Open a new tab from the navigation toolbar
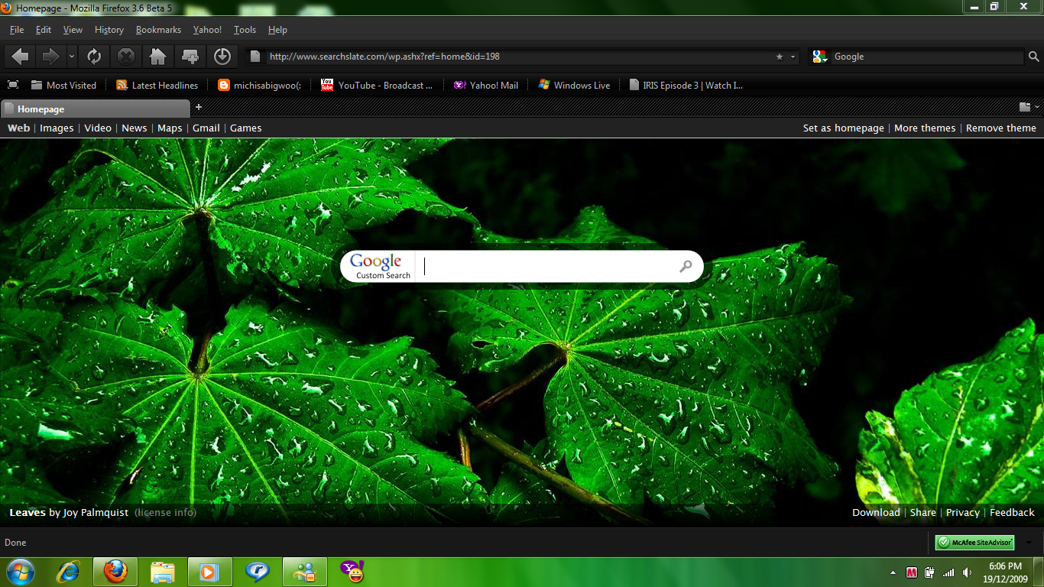Screen dimensions: 1044x587 click(190, 57)
